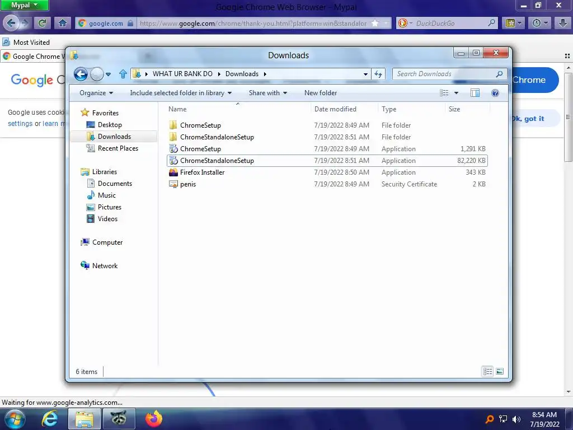Select the ChromeStandaloneSetup folder
This screenshot has width=573, height=430.
(x=327, y=137)
